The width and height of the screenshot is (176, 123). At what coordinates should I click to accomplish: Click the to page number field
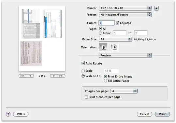click(x=141, y=33)
